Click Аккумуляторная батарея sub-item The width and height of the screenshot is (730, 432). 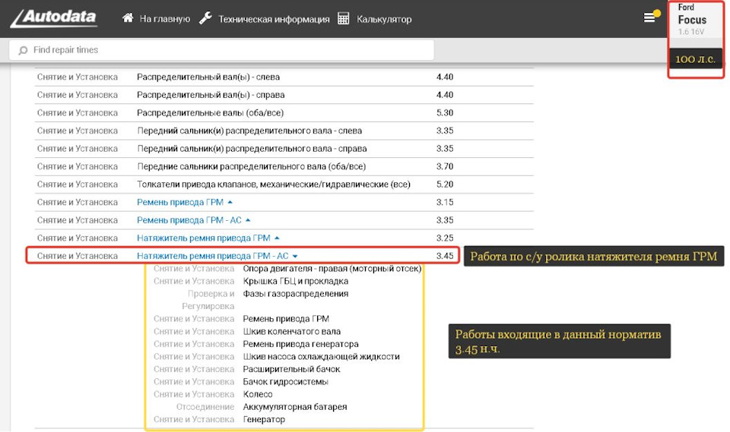pos(295,407)
